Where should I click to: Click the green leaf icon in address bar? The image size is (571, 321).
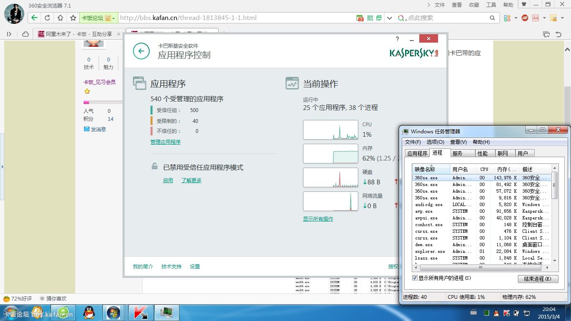click(x=379, y=18)
